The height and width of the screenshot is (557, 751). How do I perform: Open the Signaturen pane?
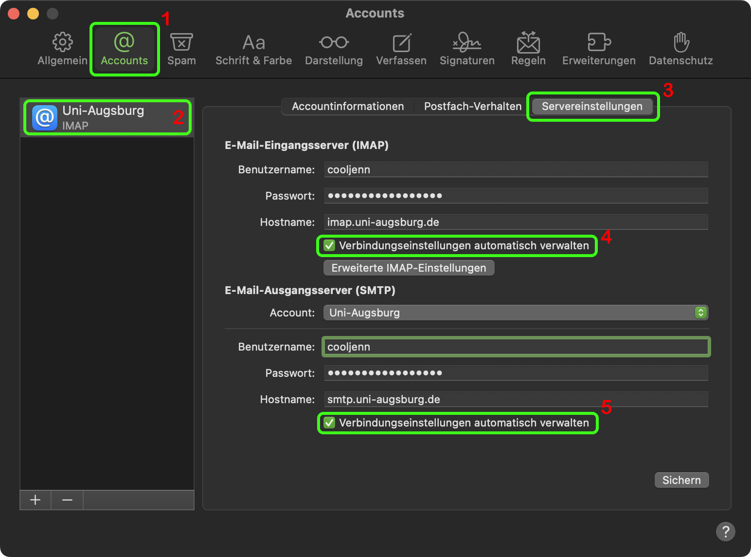click(467, 49)
